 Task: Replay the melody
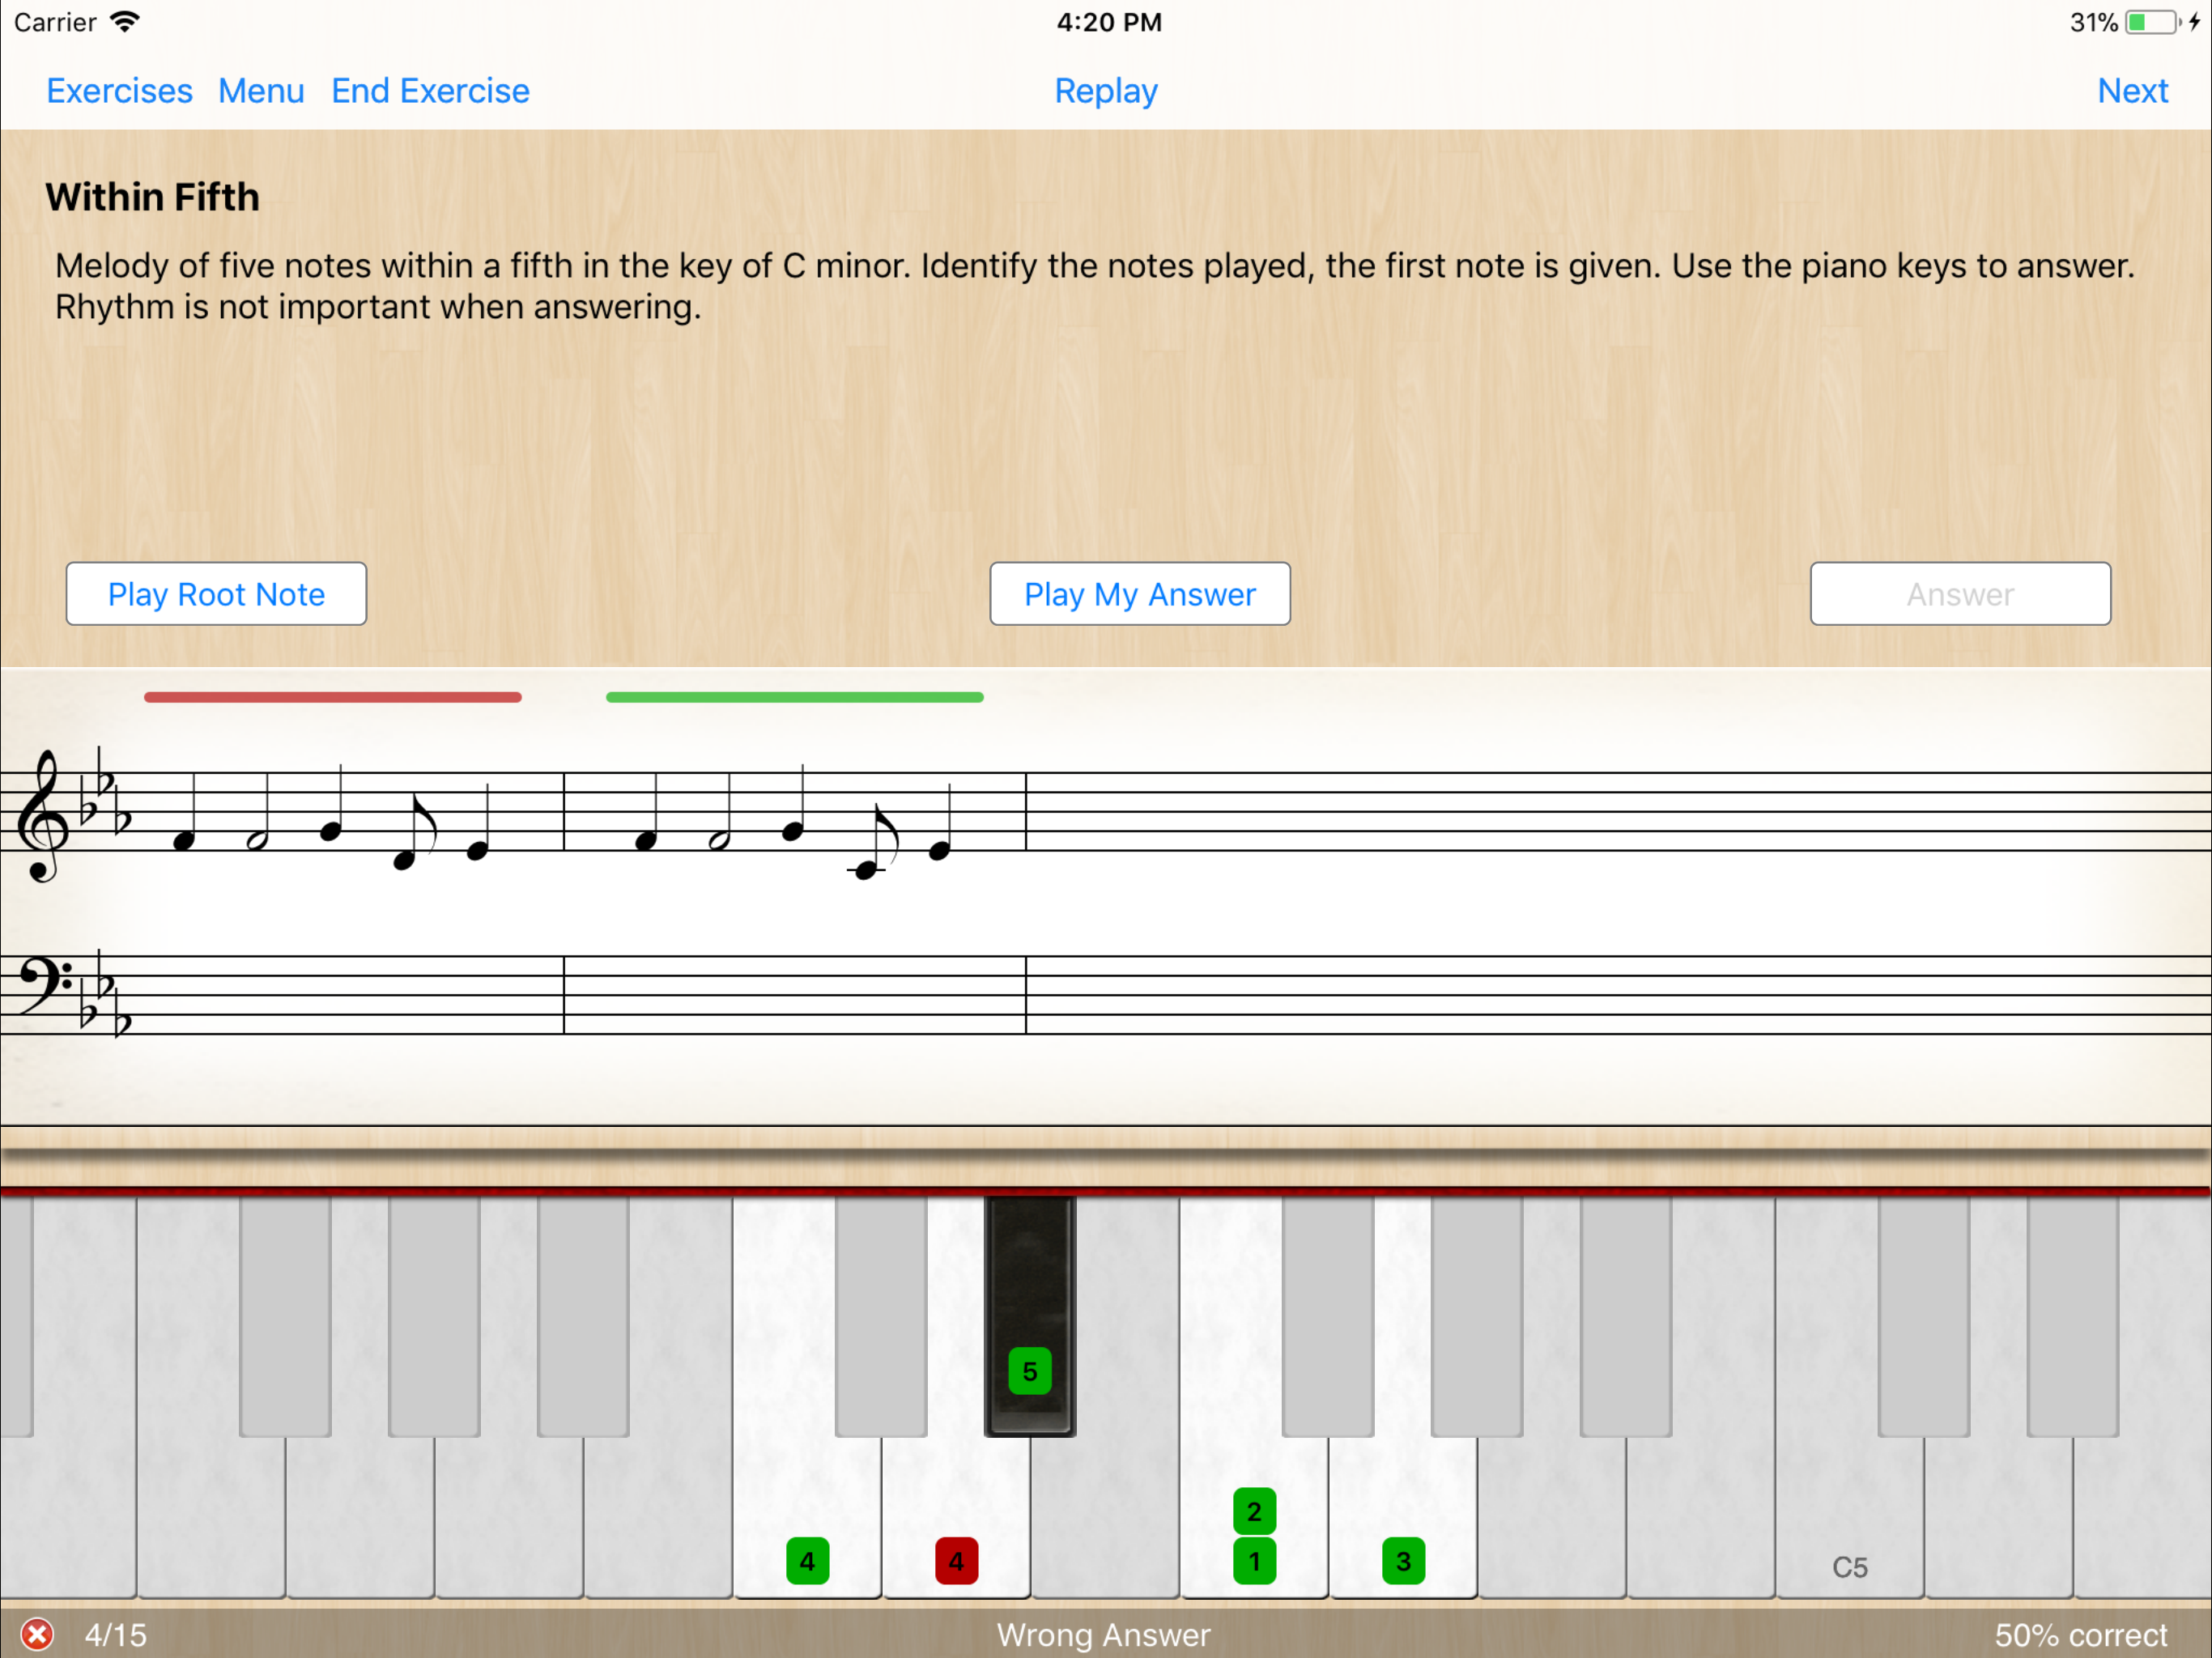(x=1105, y=91)
